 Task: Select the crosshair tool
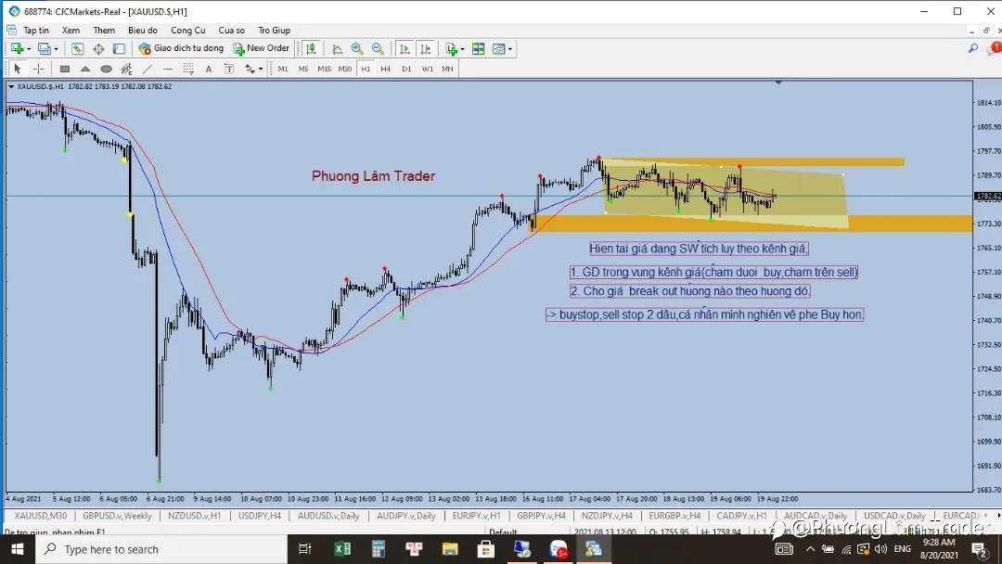click(x=38, y=69)
